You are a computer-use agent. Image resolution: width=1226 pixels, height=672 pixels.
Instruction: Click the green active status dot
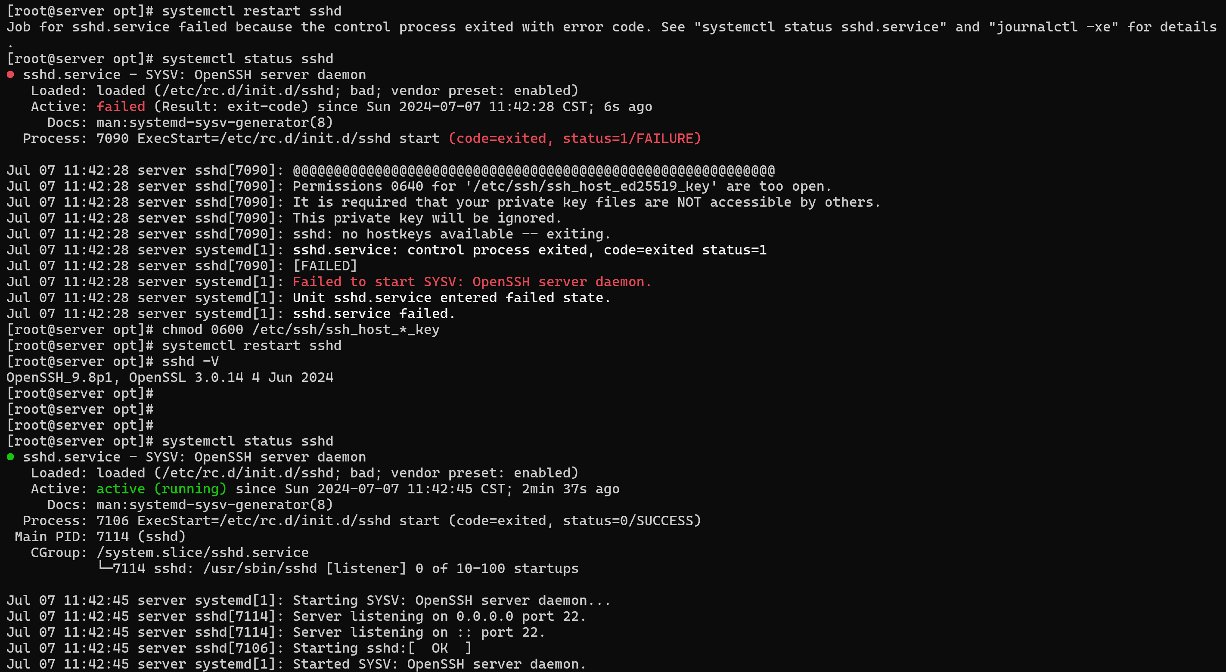pyautogui.click(x=10, y=457)
